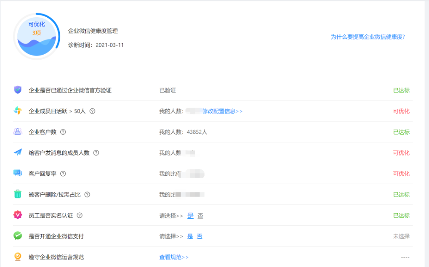Show help for 被客户删除/拉黑占比
This screenshot has height=267, width=429.
(x=87, y=195)
